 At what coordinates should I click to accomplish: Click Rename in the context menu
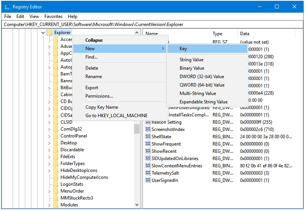[119, 77]
